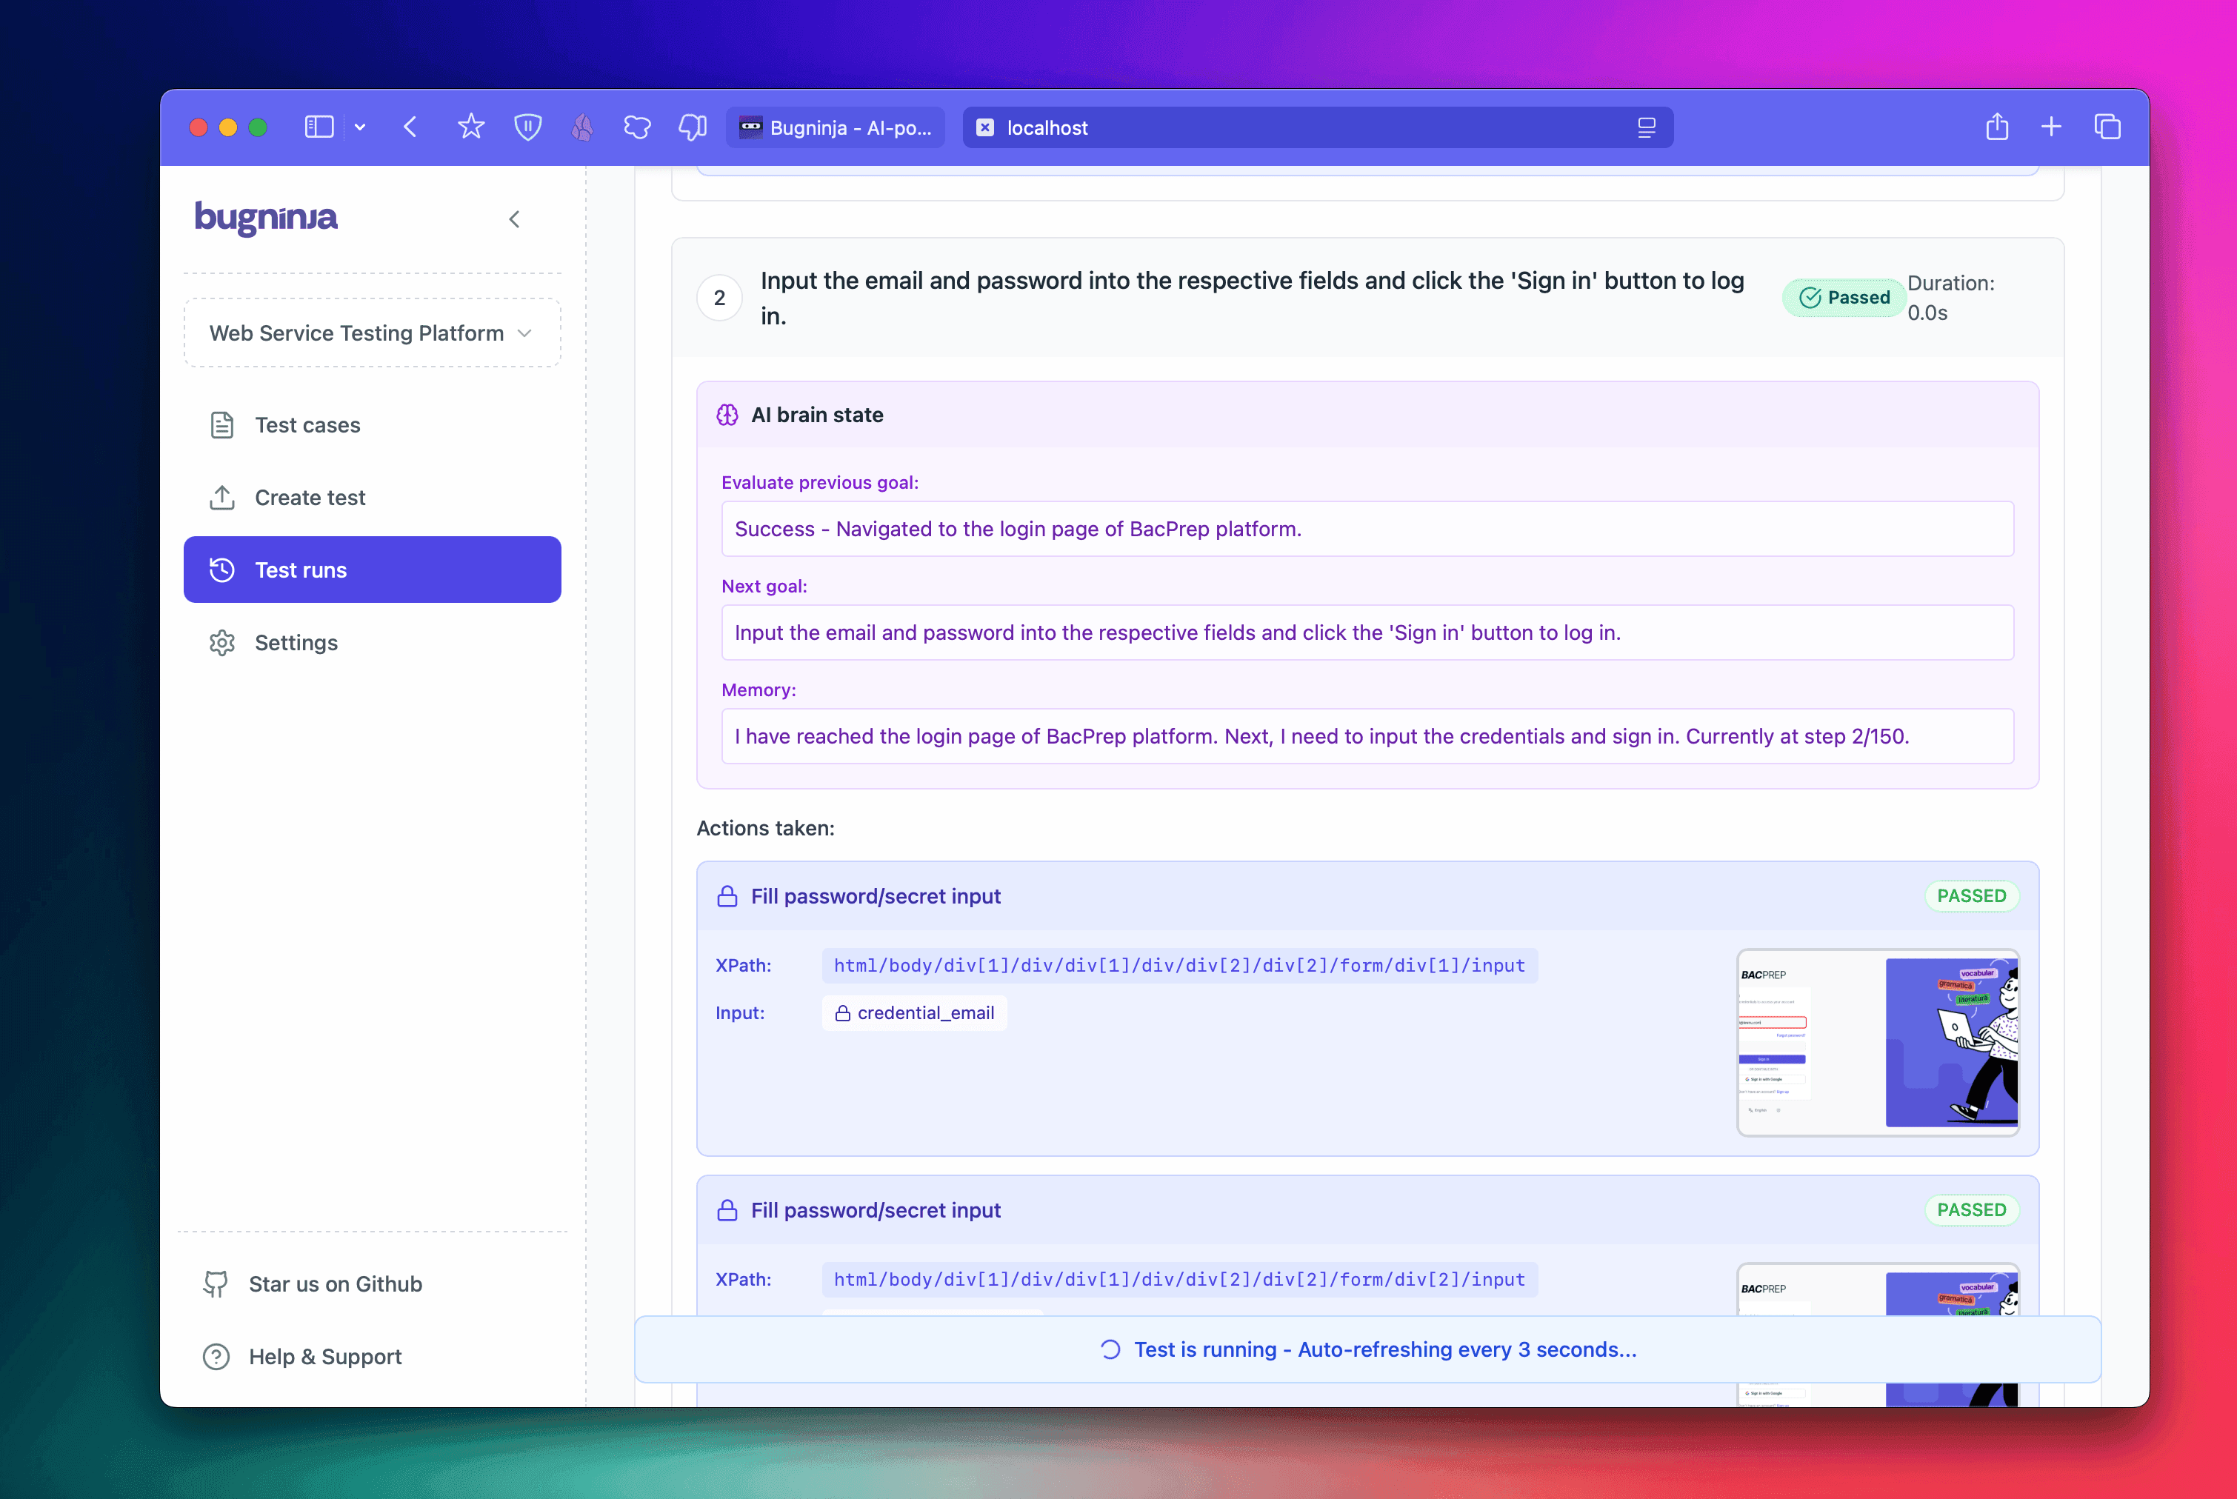
Task: Click XPath ending form/div[1]/input
Action: coord(1178,966)
